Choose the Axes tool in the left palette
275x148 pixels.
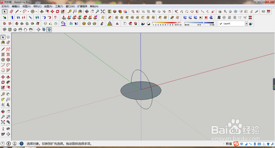(x=3, y=105)
